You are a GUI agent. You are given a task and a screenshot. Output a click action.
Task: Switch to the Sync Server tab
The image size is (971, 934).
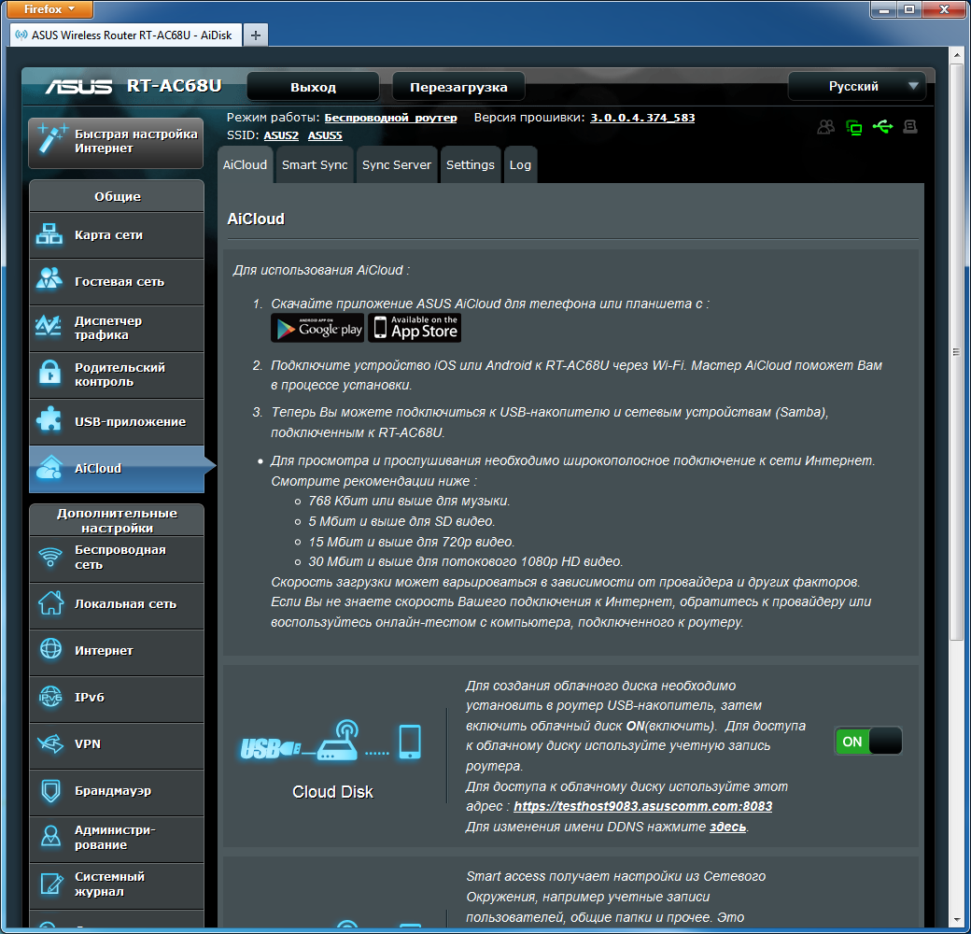click(396, 164)
